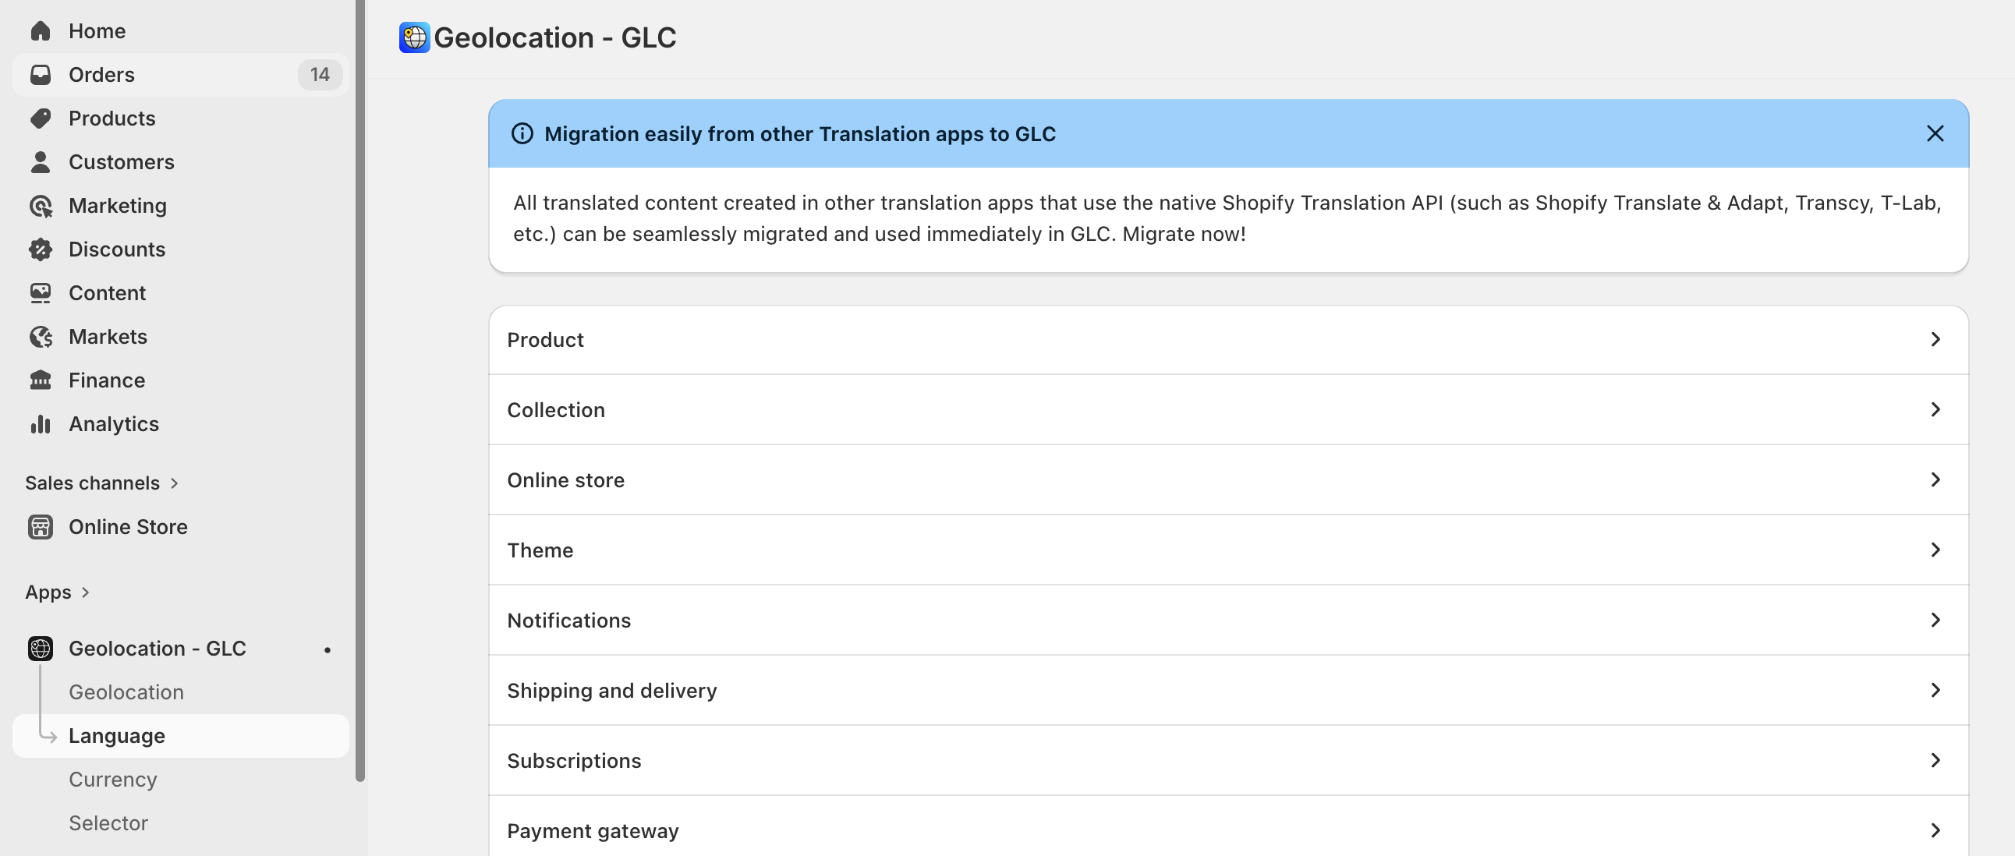Select the Selector submenu item
The image size is (2015, 856).
pyautogui.click(x=108, y=823)
